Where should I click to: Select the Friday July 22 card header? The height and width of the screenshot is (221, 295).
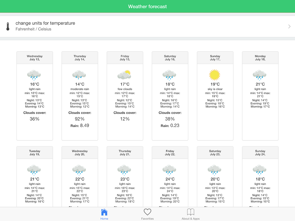(170, 152)
